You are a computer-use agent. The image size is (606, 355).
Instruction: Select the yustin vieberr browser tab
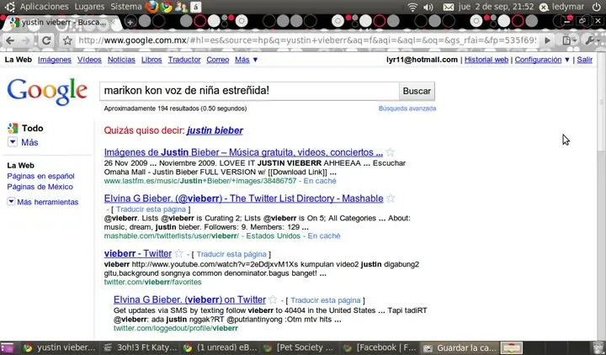pos(64,23)
